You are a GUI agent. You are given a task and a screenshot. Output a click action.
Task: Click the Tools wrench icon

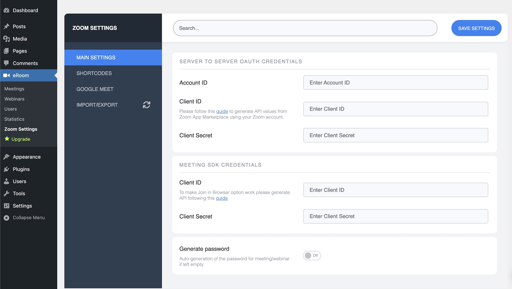pos(7,194)
